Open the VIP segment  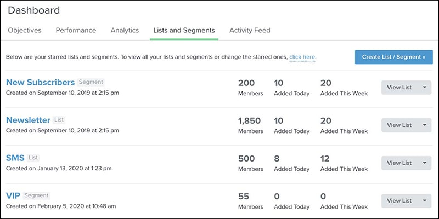[x=13, y=195]
